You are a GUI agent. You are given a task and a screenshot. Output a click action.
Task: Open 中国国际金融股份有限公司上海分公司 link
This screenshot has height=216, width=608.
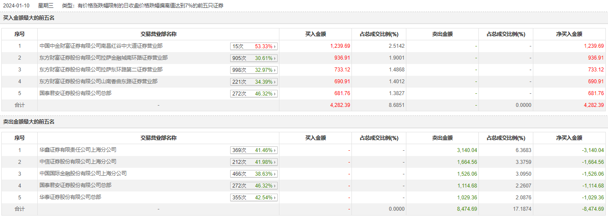coord(83,174)
